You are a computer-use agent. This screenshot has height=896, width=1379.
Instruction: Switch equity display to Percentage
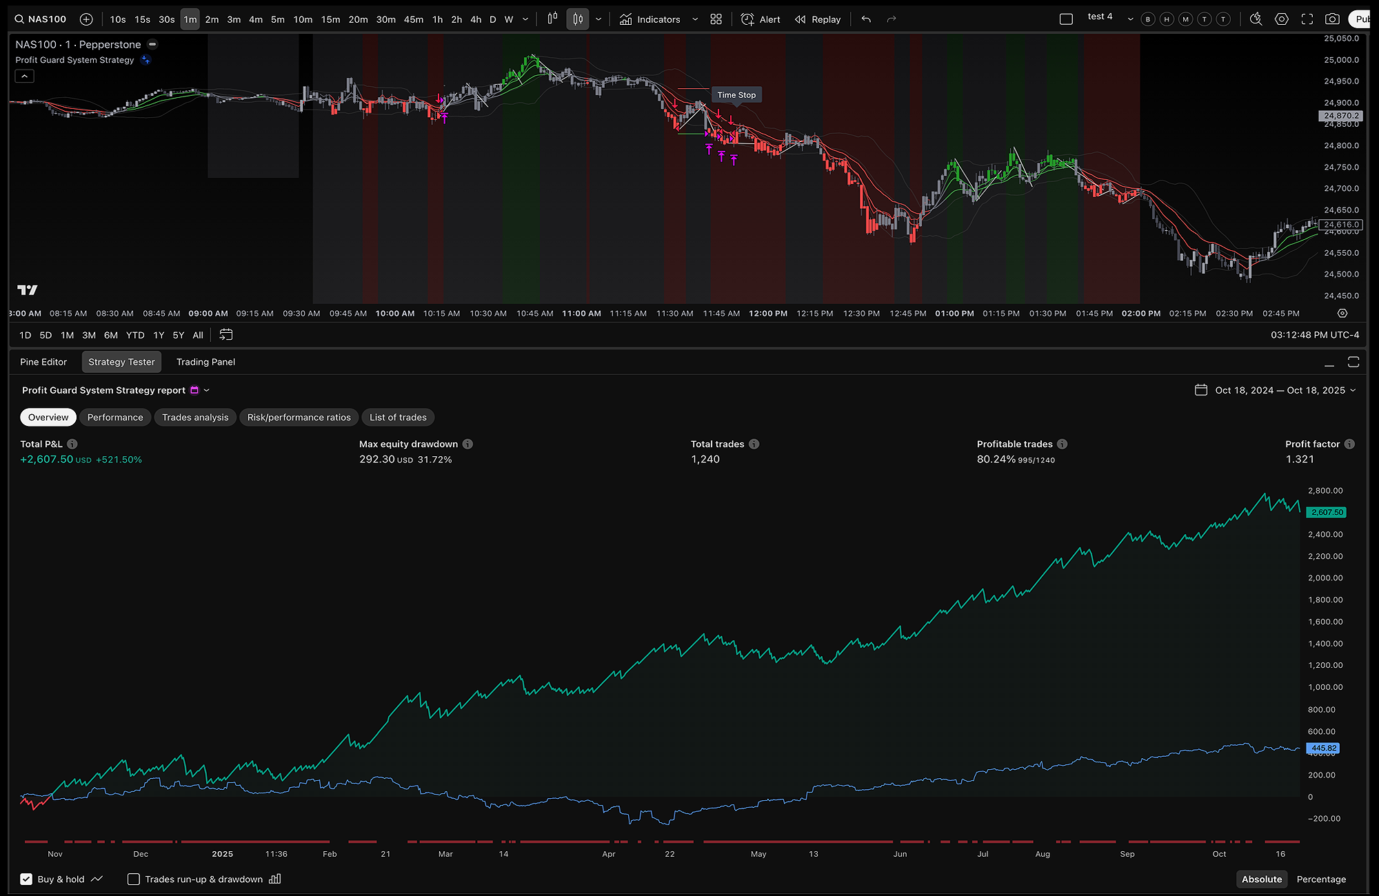coord(1320,879)
